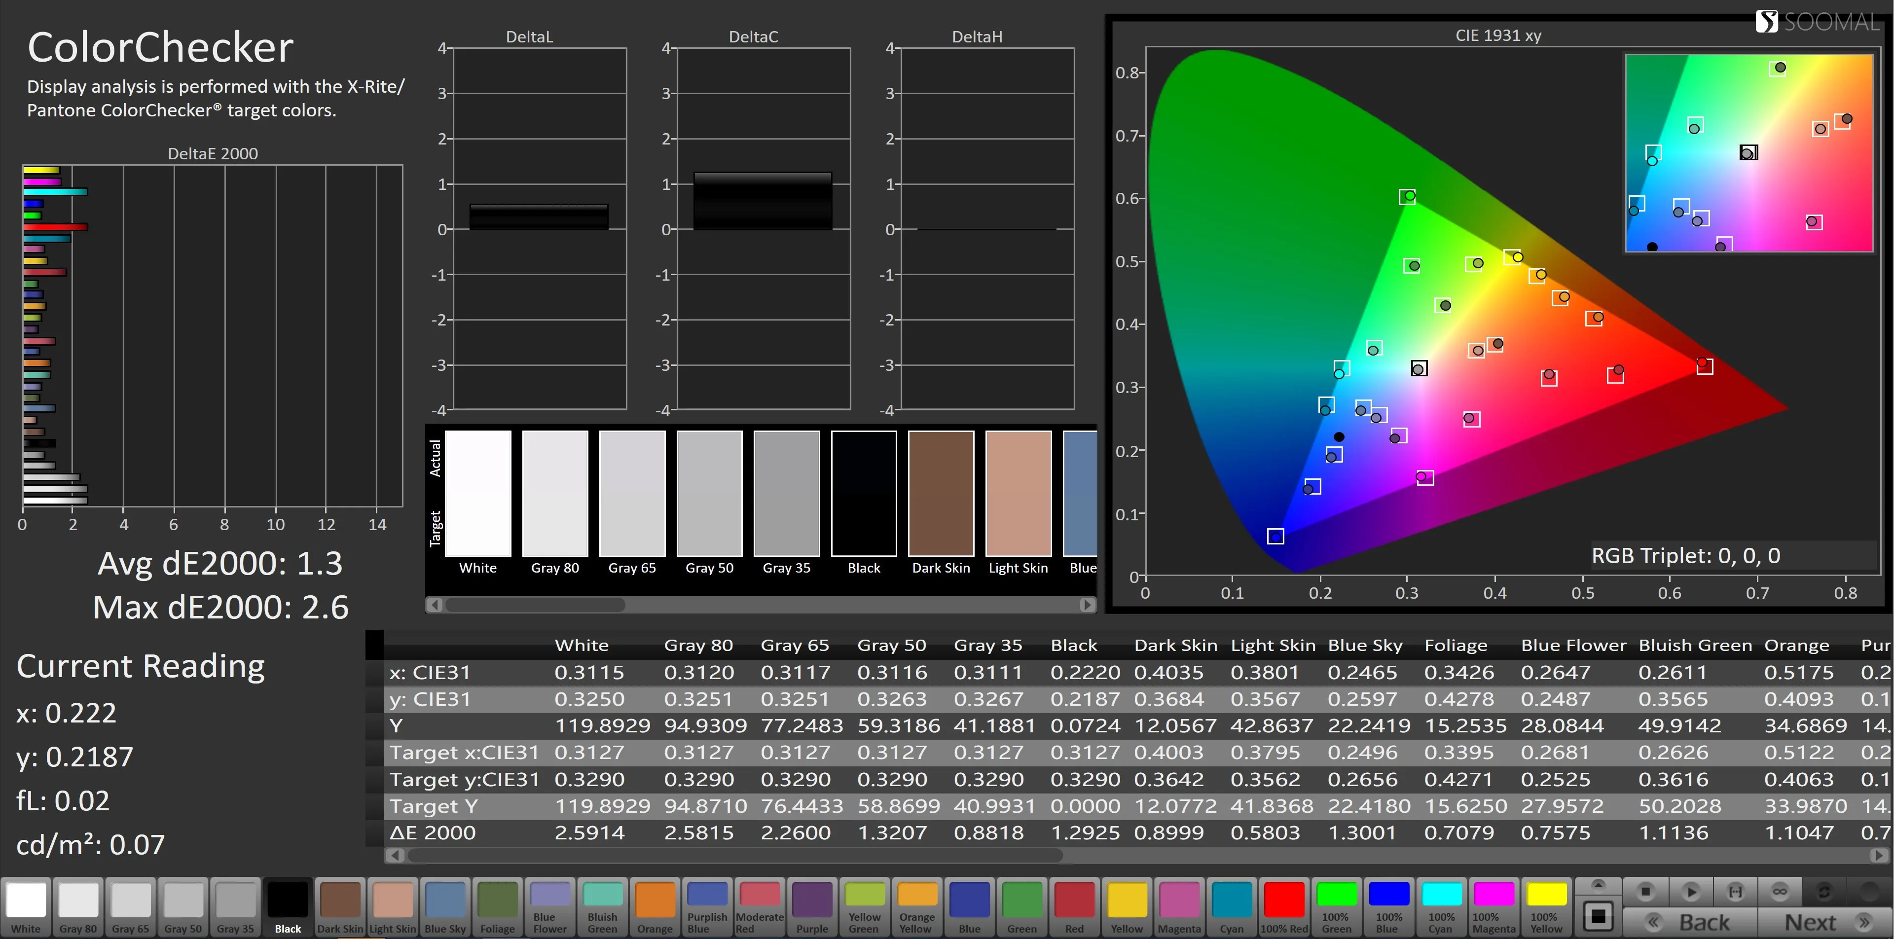Image resolution: width=1894 pixels, height=939 pixels.
Task: Select the Orange bottom swatch
Action: [655, 906]
